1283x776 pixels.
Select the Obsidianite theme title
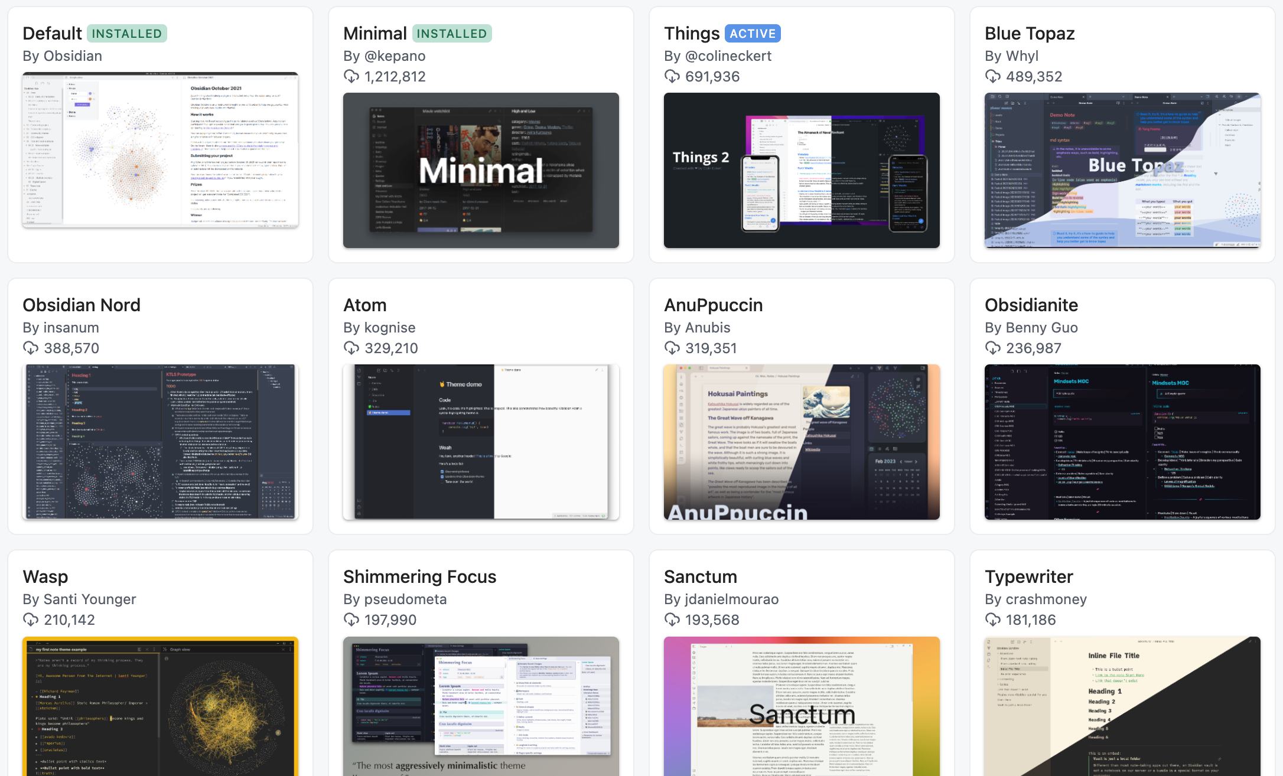(1031, 305)
